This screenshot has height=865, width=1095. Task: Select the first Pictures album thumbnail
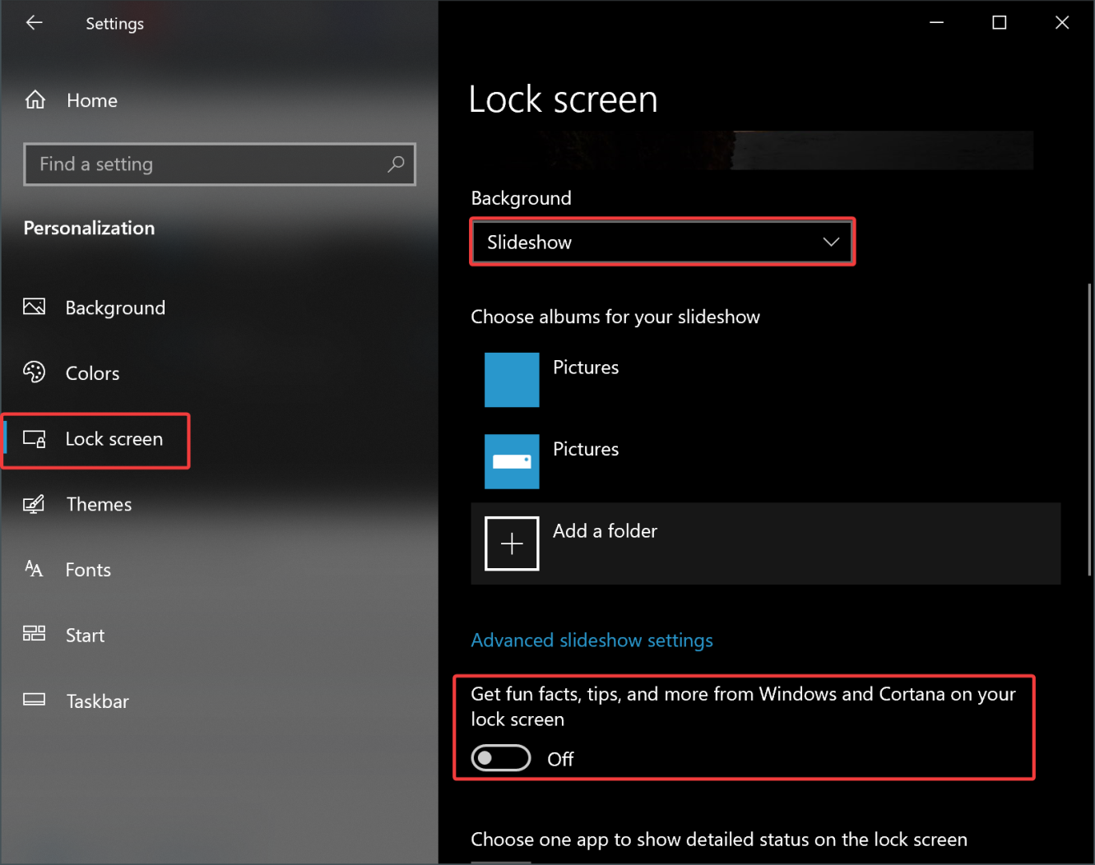[x=512, y=380]
